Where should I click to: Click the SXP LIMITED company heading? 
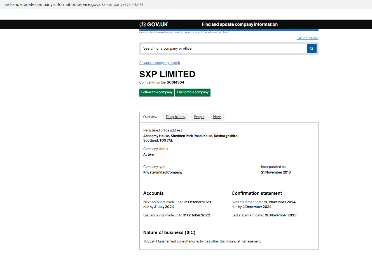pos(167,74)
